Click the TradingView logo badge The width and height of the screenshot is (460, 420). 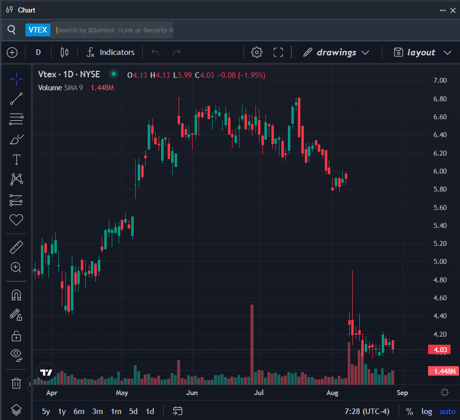tap(46, 373)
